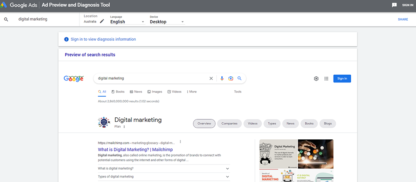This screenshot has width=416, height=182.
Task: Click the blue search magnifier in the Google box
Action: coord(240,78)
